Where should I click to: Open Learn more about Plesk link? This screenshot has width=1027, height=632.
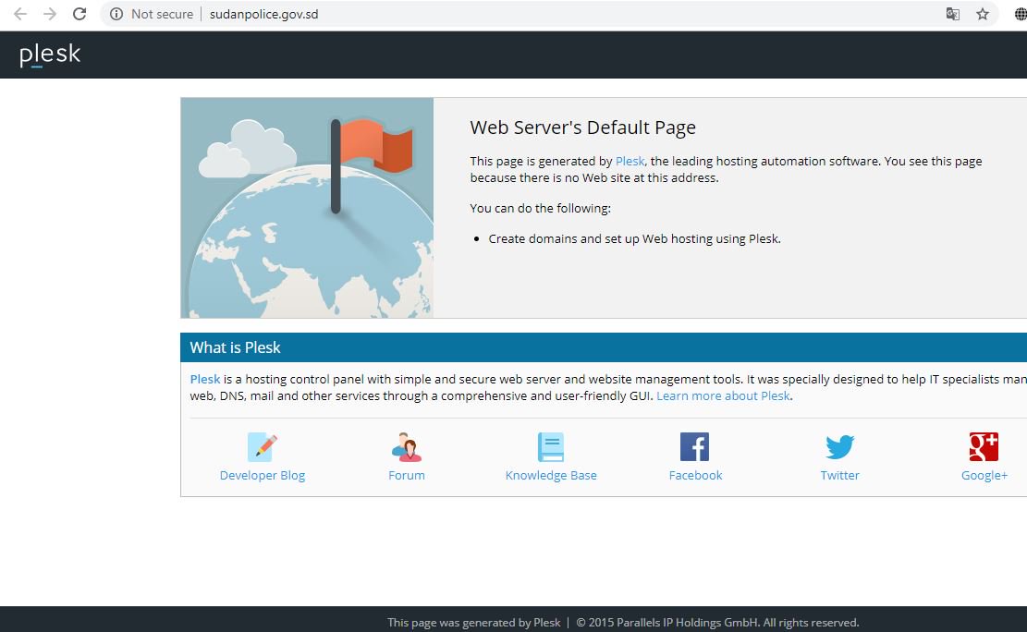[x=723, y=396]
